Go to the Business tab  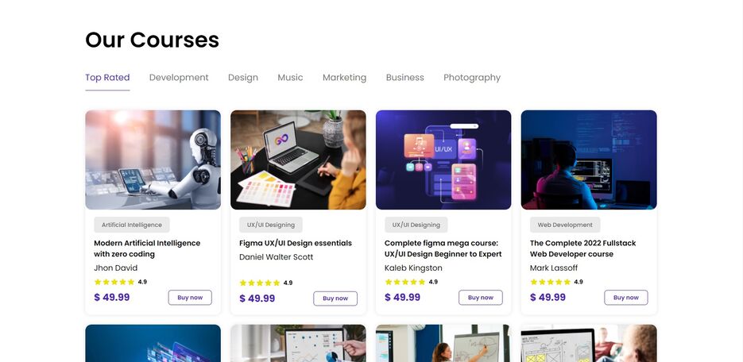tap(404, 78)
